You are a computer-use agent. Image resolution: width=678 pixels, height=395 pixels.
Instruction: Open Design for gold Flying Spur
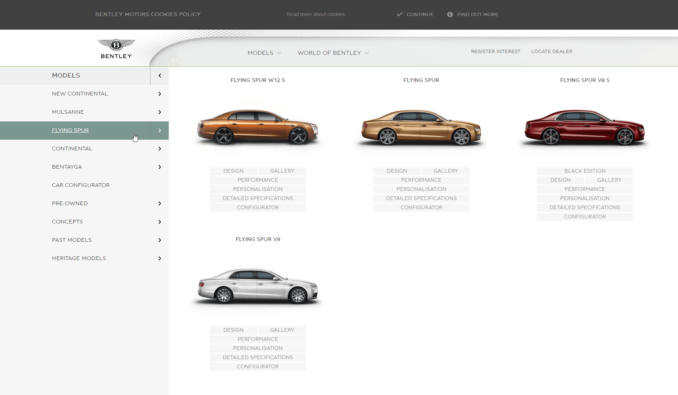(x=397, y=171)
